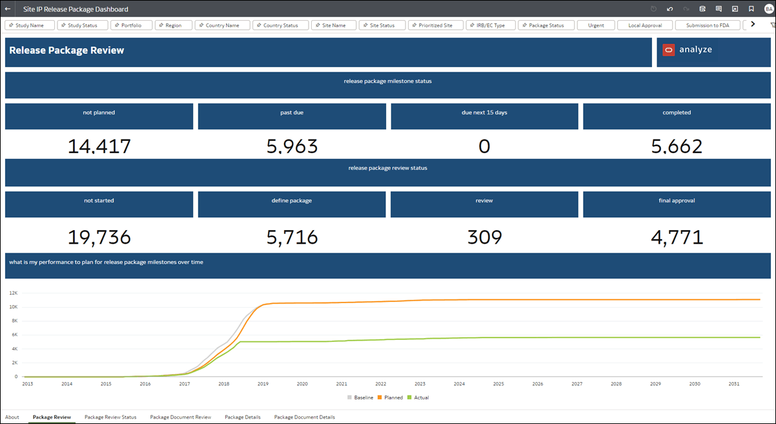Expand the Country Status filter

point(280,25)
